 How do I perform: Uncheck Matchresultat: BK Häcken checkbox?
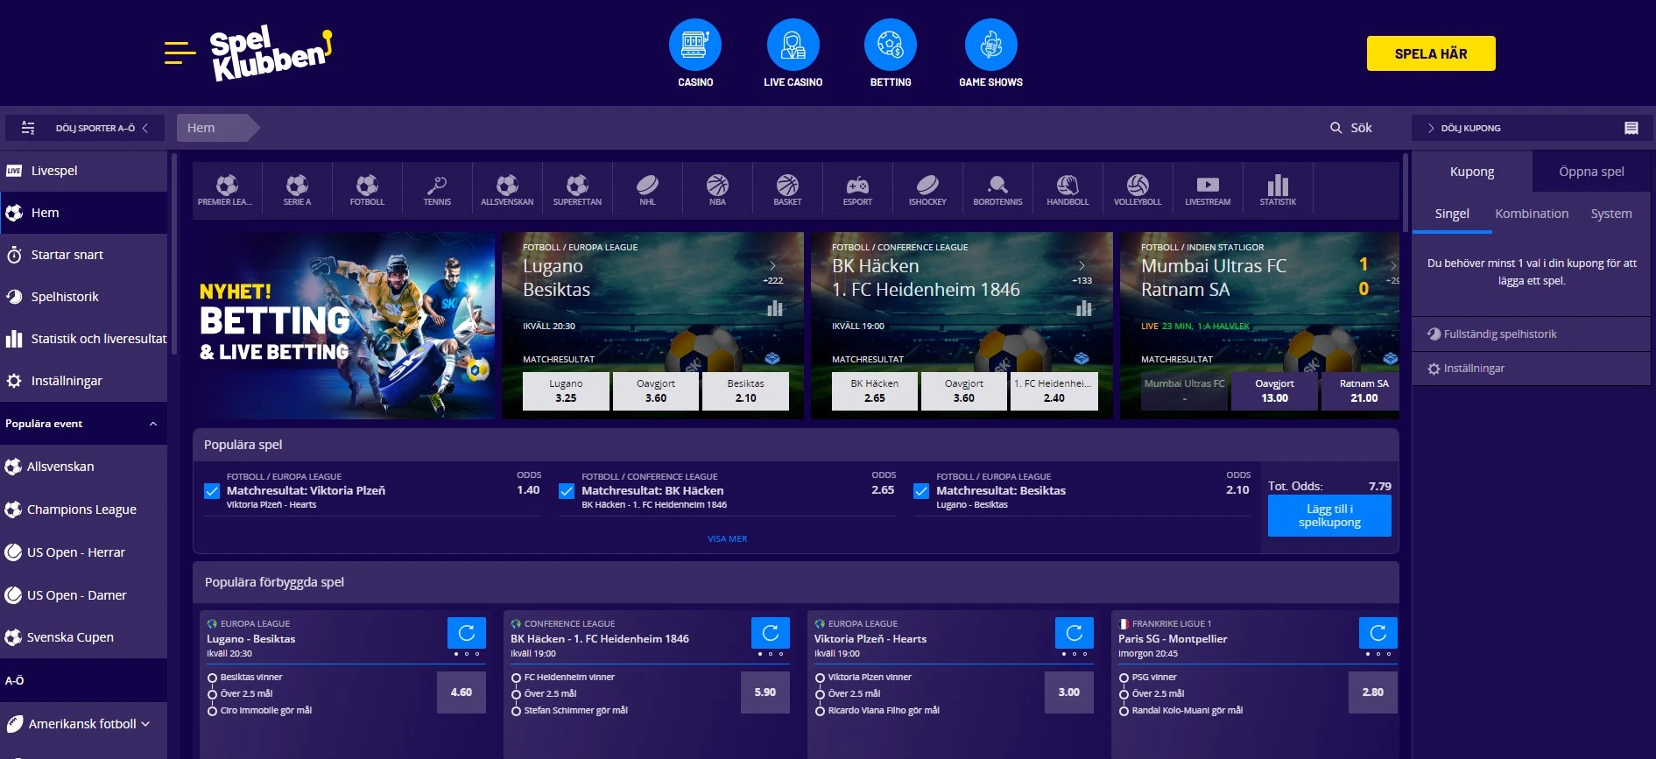pyautogui.click(x=567, y=491)
